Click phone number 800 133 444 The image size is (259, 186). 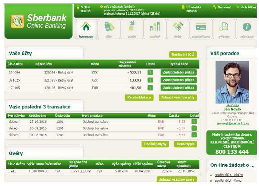tap(232, 152)
